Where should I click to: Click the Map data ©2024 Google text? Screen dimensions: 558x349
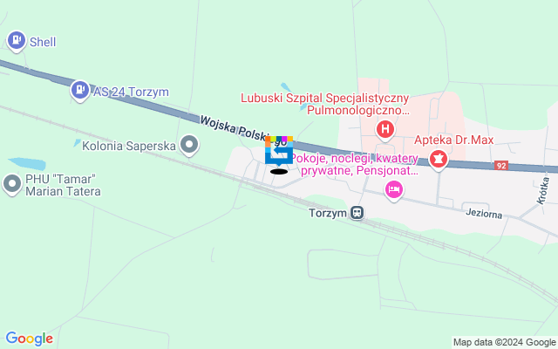point(505,342)
